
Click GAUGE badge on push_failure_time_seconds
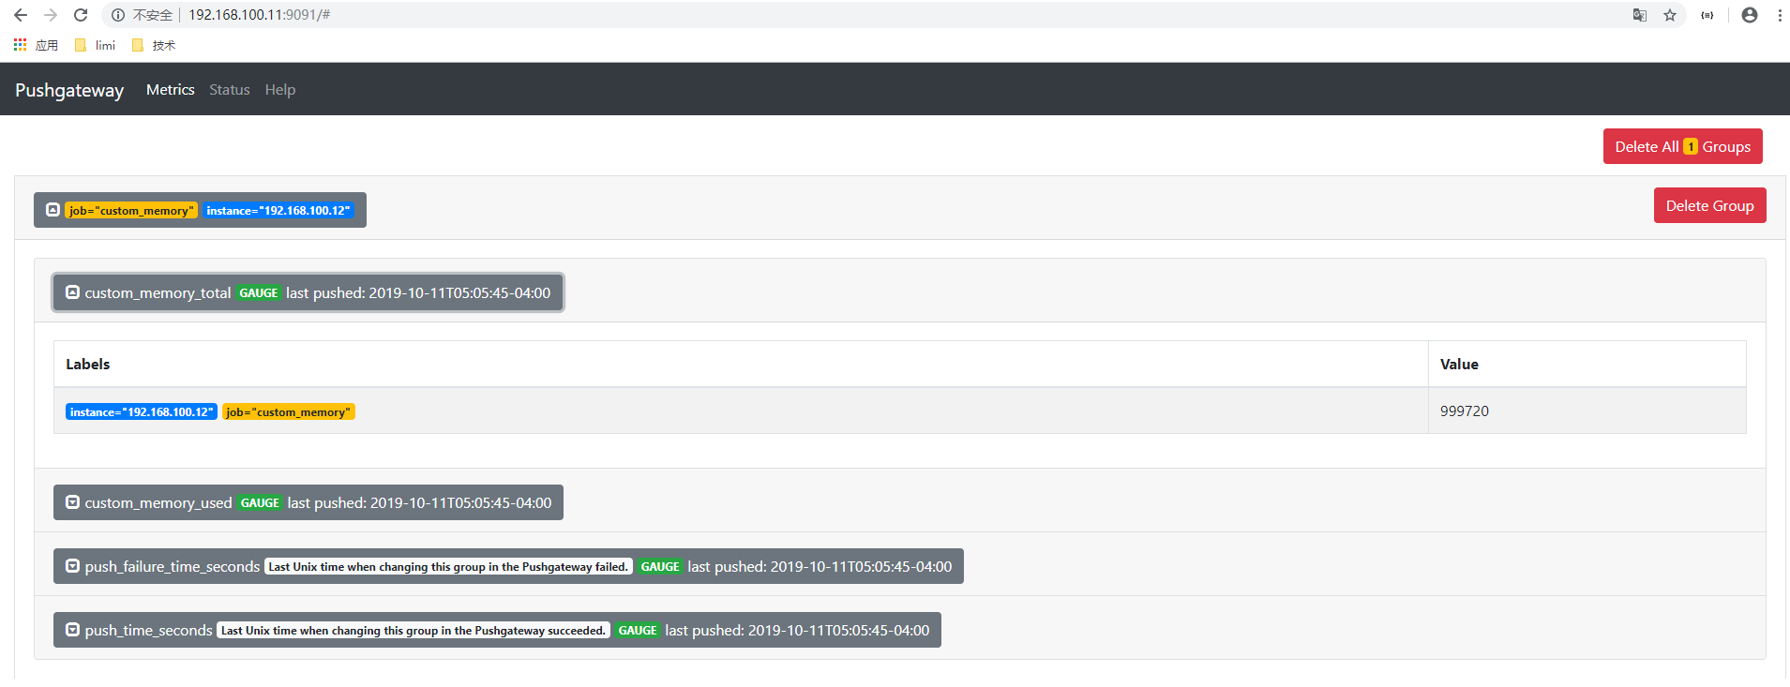(660, 567)
